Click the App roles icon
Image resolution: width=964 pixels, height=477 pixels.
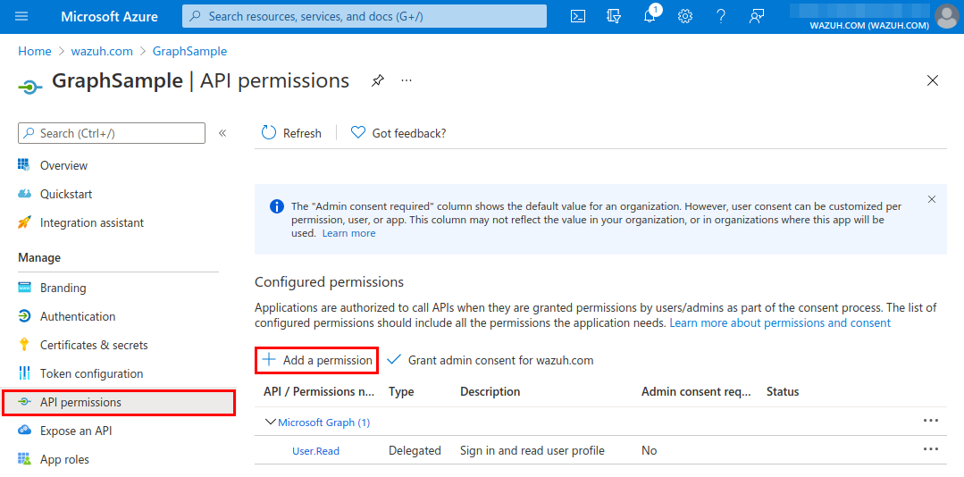[x=25, y=459]
